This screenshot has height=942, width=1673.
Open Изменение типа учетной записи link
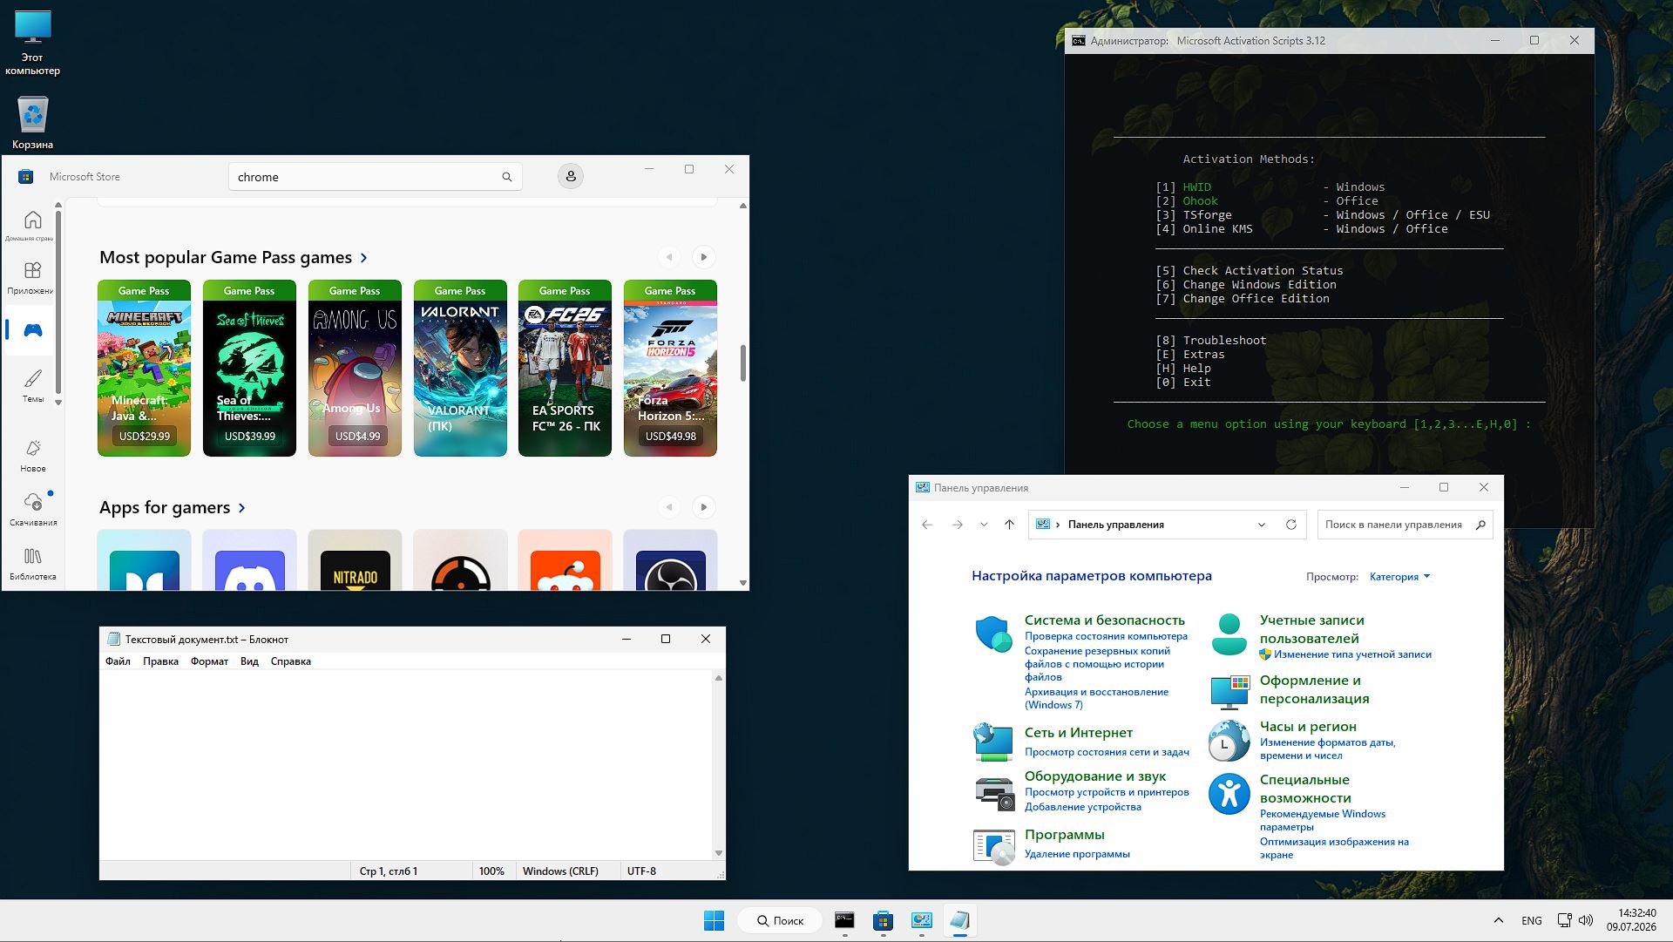1352,654
